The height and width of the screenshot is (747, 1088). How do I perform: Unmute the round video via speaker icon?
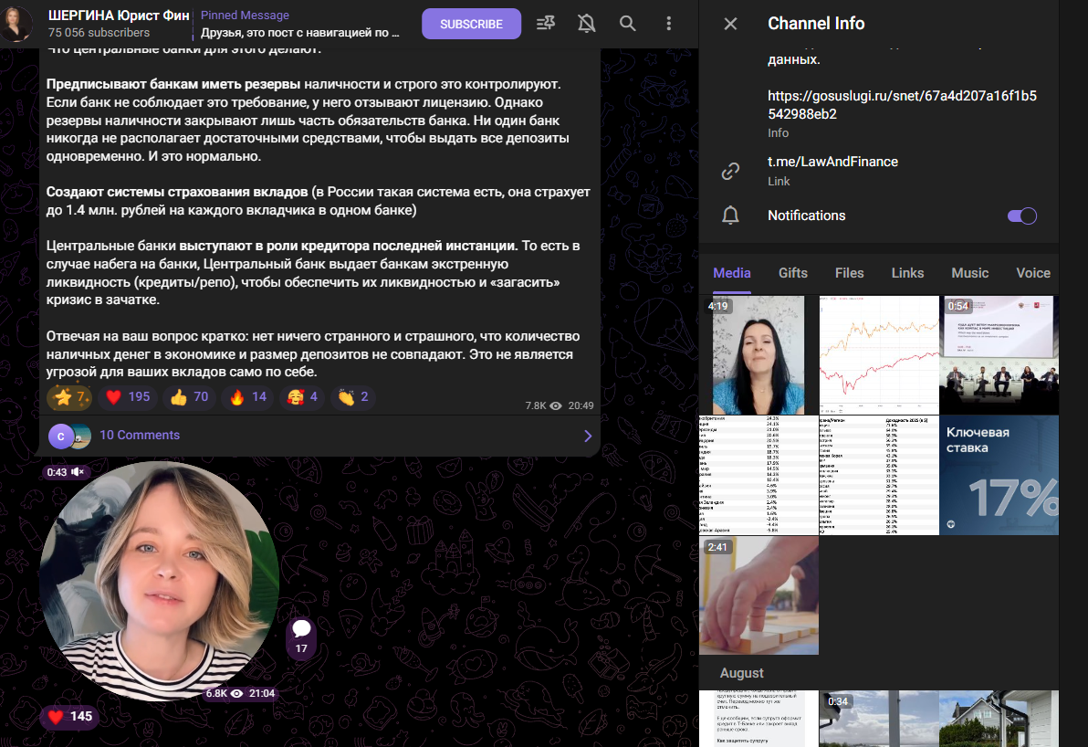pos(78,472)
